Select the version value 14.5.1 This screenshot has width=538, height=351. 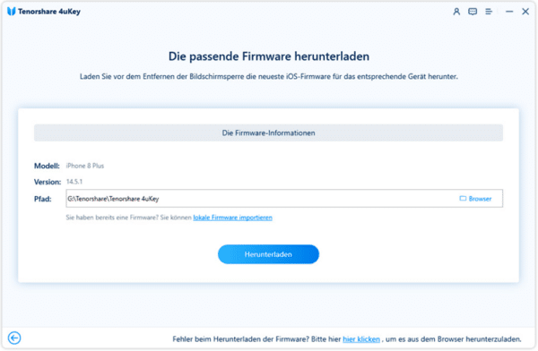point(74,182)
